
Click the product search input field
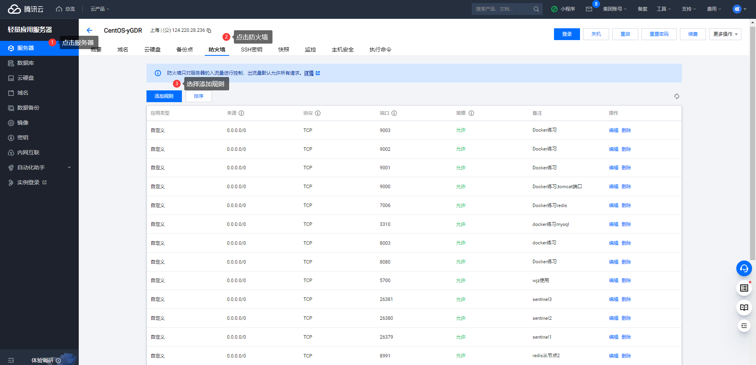502,9
